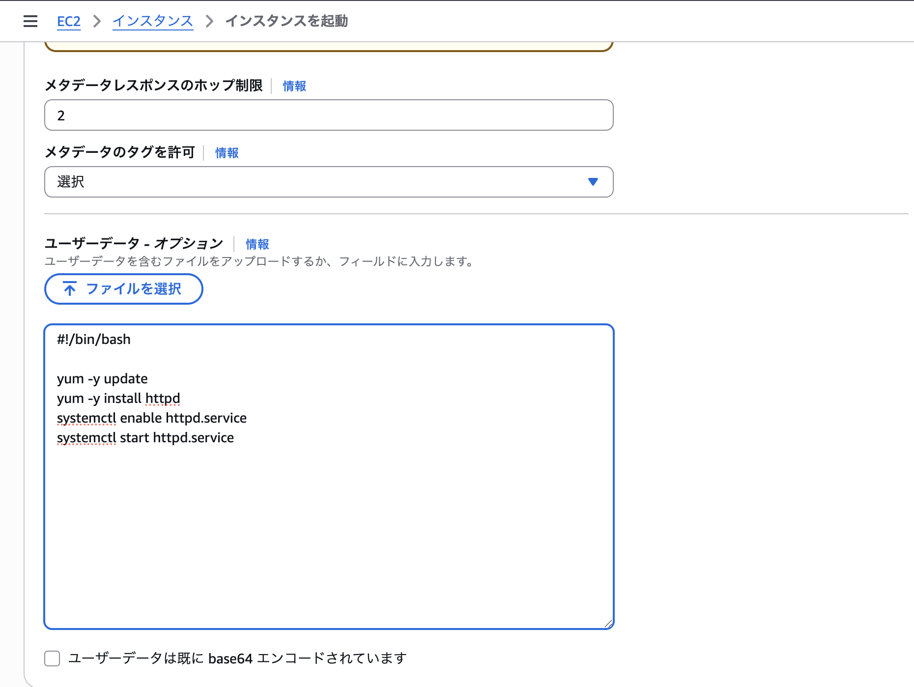The height and width of the screenshot is (687, 914).
Task: Click the resize handle of the user data textarea
Action: pyautogui.click(x=608, y=623)
